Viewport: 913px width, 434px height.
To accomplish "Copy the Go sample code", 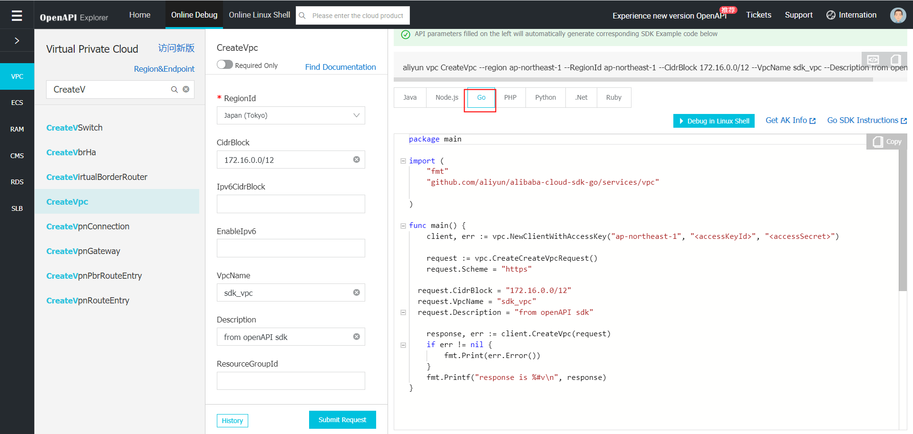I will (887, 142).
